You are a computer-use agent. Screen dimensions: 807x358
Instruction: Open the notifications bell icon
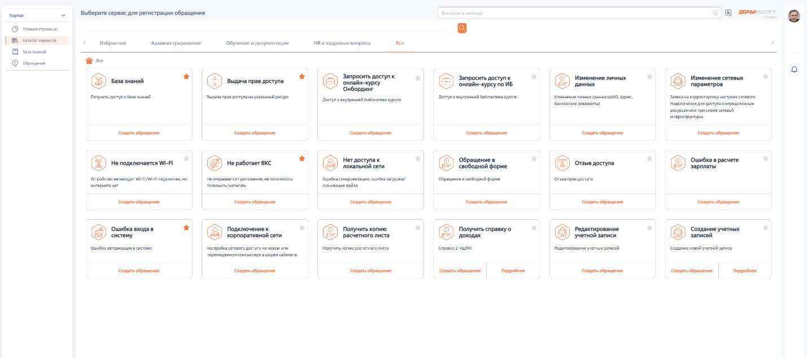click(x=794, y=69)
